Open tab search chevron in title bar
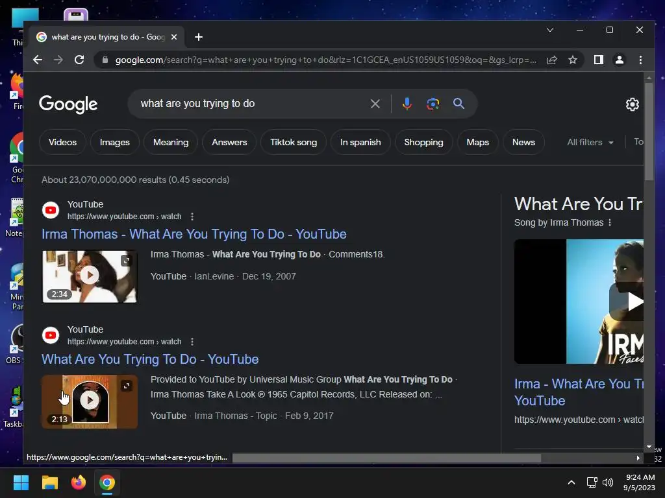The height and width of the screenshot is (498, 665). (550, 30)
